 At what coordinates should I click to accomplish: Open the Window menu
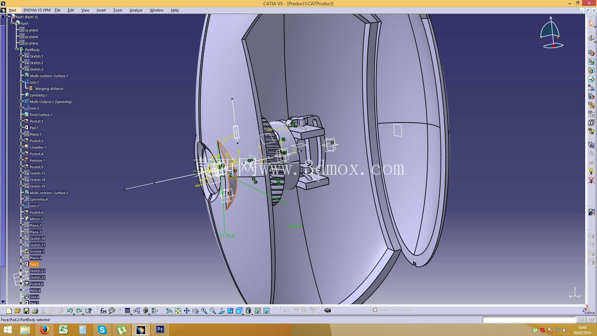(156, 10)
